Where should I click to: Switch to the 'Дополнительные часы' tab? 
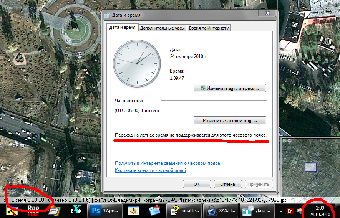click(x=163, y=28)
